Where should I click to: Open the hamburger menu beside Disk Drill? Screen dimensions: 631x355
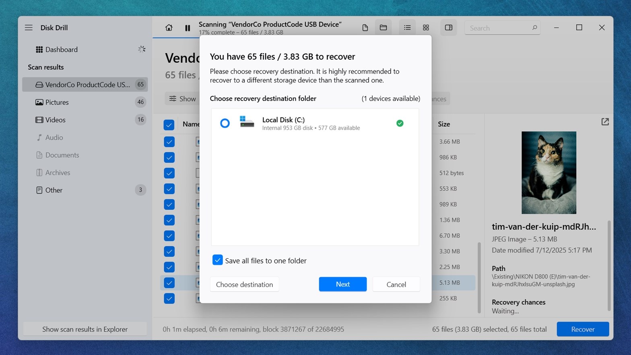[29, 28]
